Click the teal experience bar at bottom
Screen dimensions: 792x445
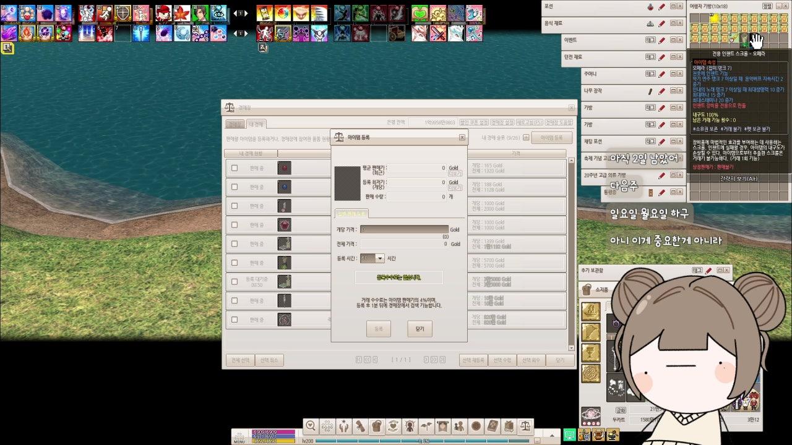[x=422, y=441]
